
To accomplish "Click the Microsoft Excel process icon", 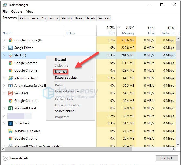I will pos(11,108).
